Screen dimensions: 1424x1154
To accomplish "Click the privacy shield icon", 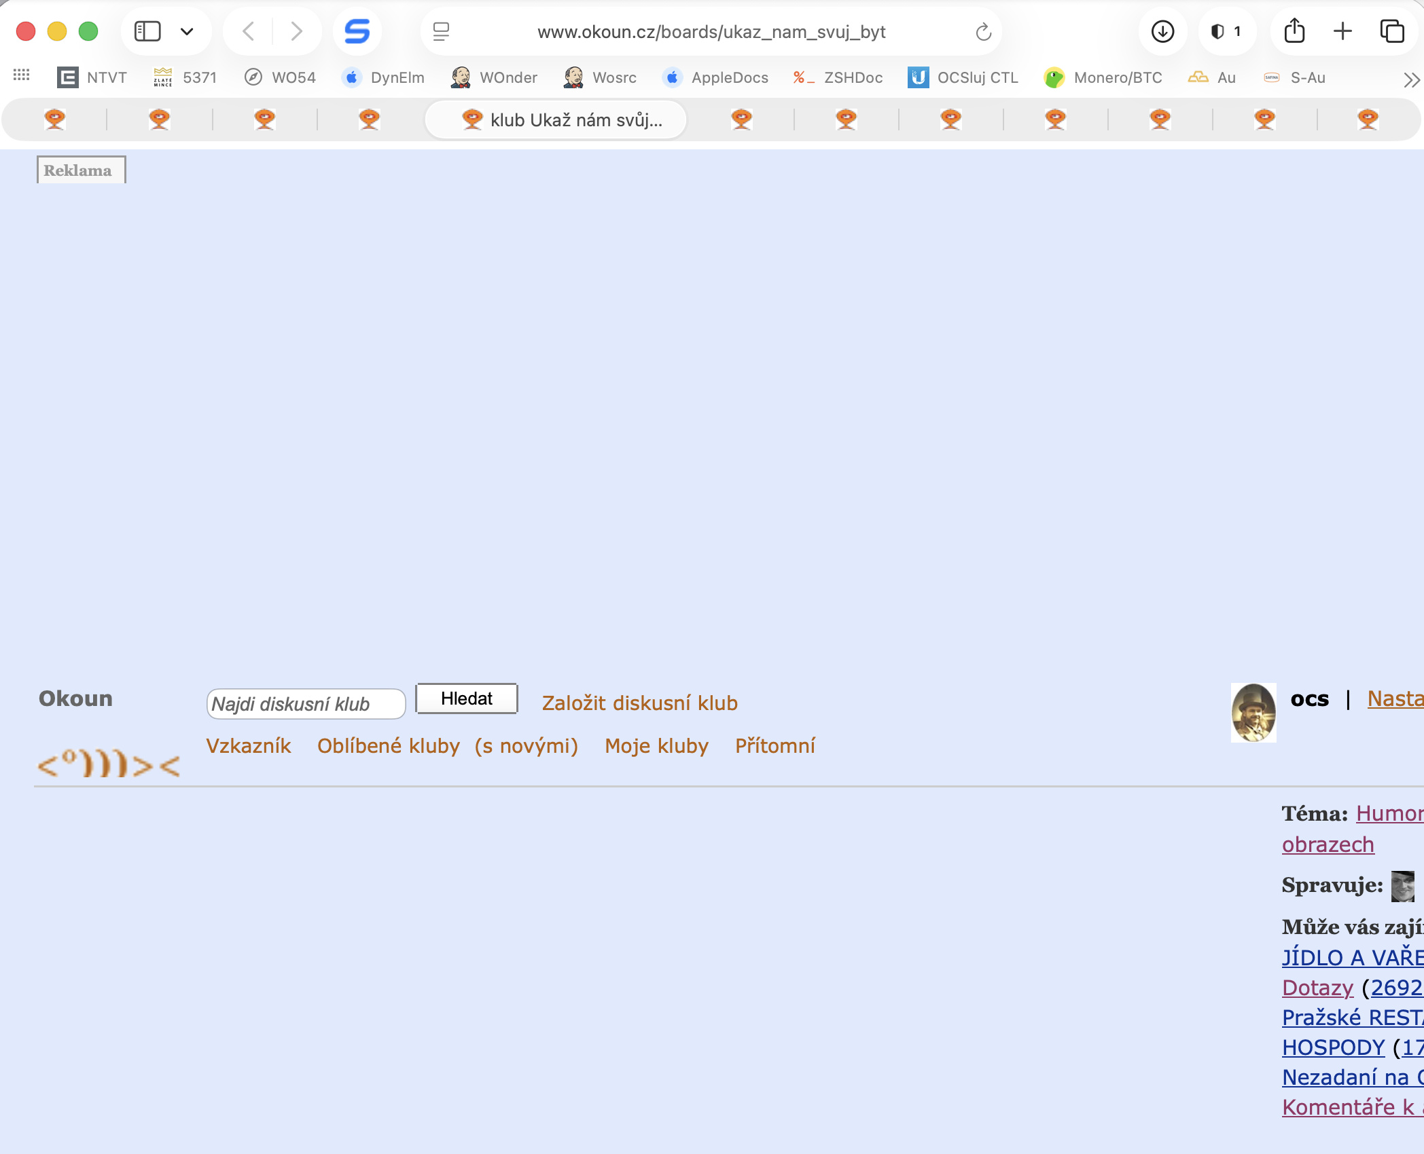I will (x=1218, y=31).
